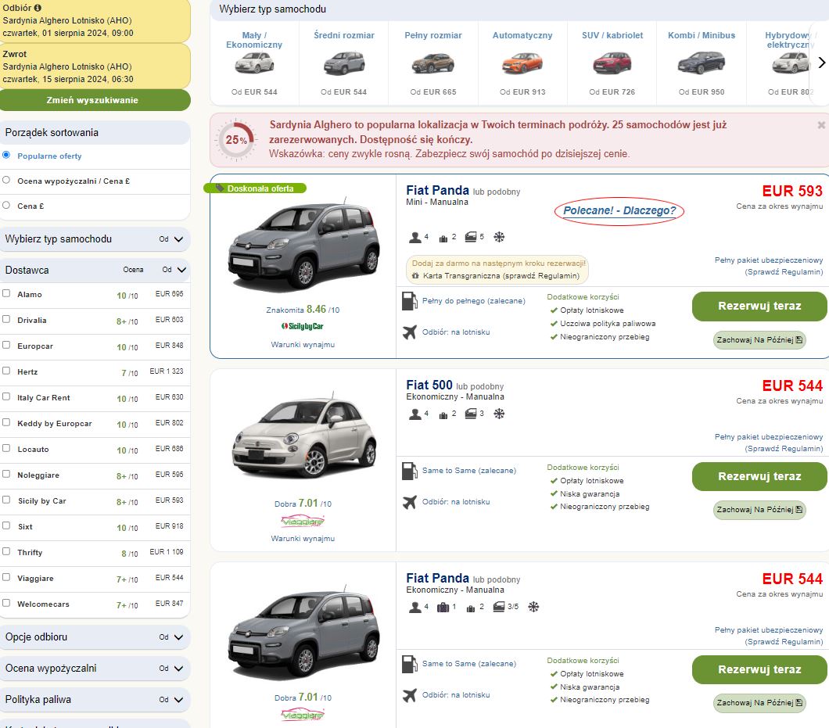
Task: Check the Europcar supplier checkbox
Action: pyautogui.click(x=6, y=345)
